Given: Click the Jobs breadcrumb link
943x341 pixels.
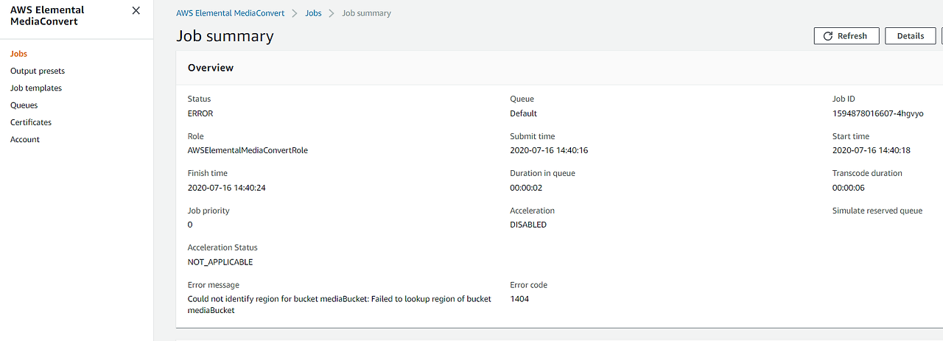Looking at the screenshot, I should tap(313, 13).
